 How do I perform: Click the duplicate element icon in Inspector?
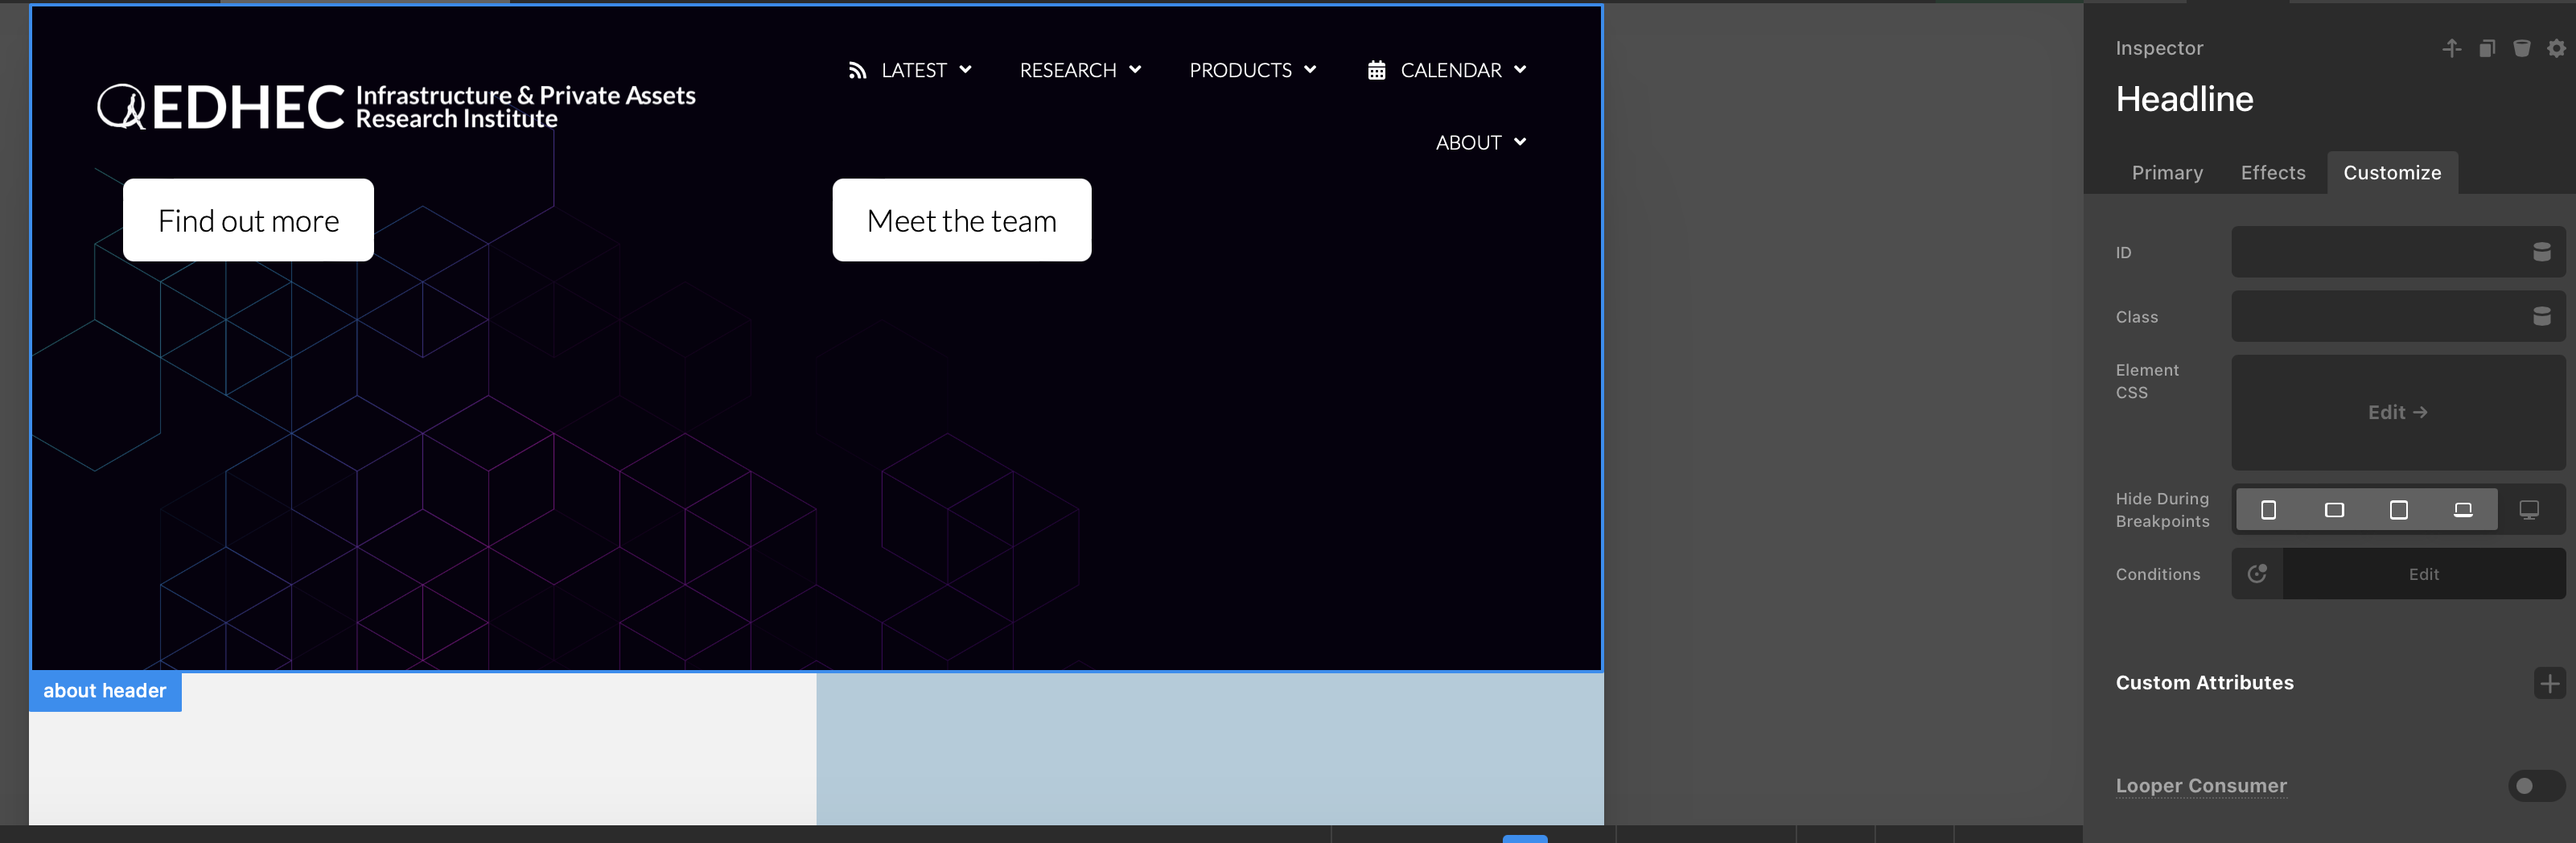pyautogui.click(x=2487, y=48)
